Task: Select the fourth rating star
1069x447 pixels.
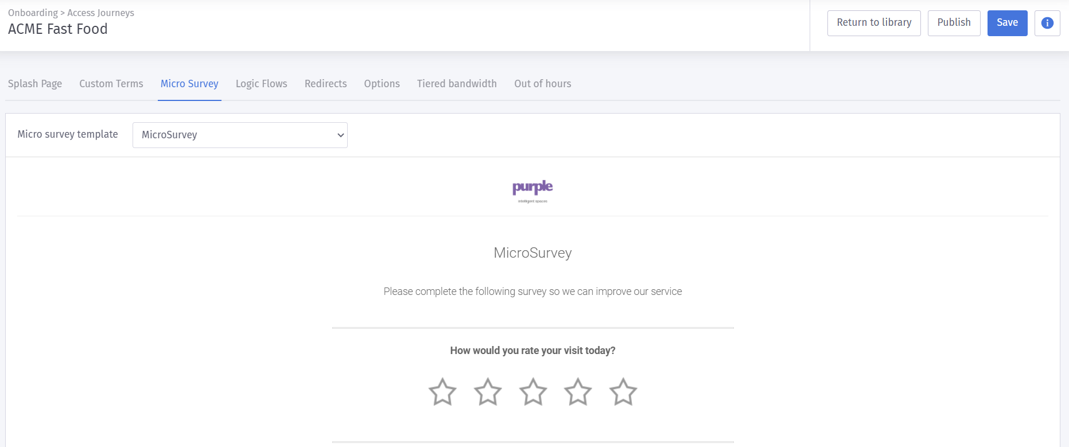Action: pyautogui.click(x=578, y=392)
